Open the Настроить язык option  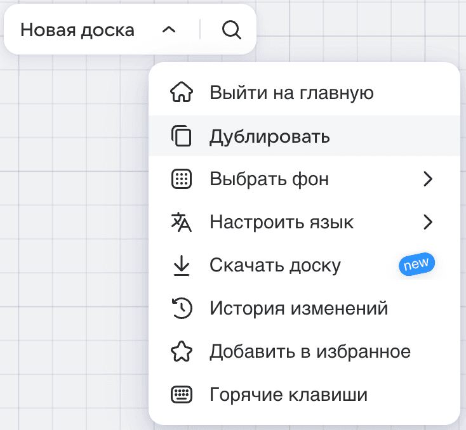click(304, 222)
